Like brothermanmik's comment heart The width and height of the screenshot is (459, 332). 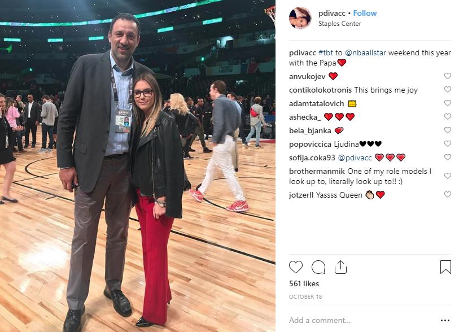coord(448,176)
